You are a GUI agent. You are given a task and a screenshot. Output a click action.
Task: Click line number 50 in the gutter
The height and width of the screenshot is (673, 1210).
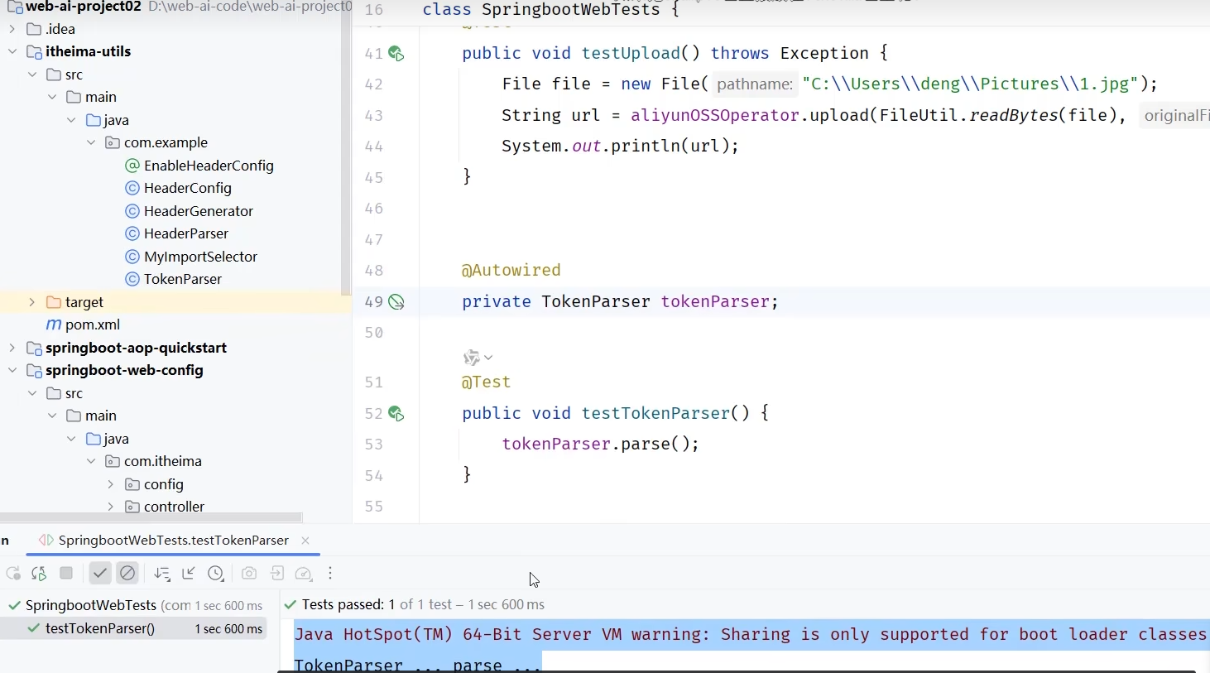click(x=374, y=333)
